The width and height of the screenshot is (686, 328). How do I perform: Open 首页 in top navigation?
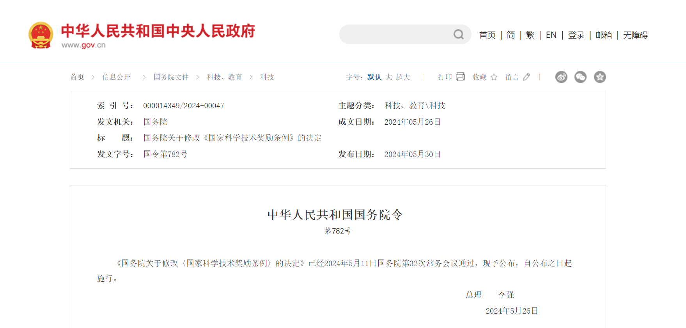[487, 35]
